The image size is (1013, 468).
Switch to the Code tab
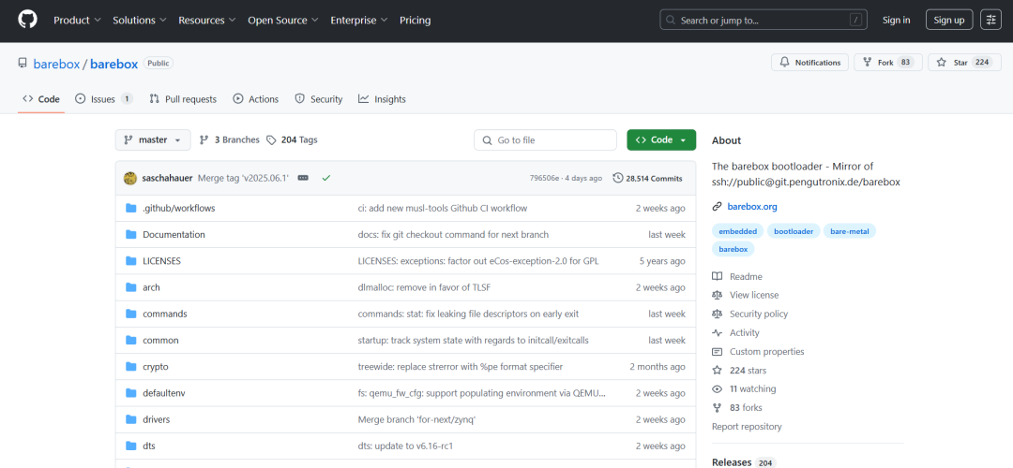pyautogui.click(x=41, y=98)
